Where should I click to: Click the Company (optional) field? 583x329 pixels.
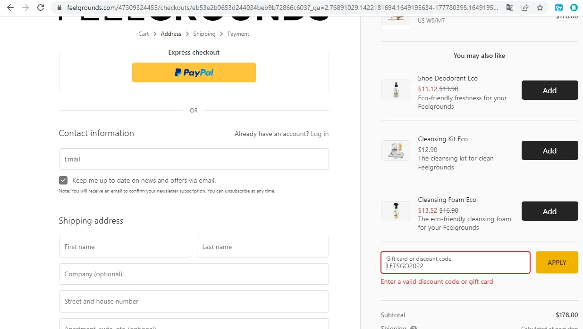tap(194, 274)
